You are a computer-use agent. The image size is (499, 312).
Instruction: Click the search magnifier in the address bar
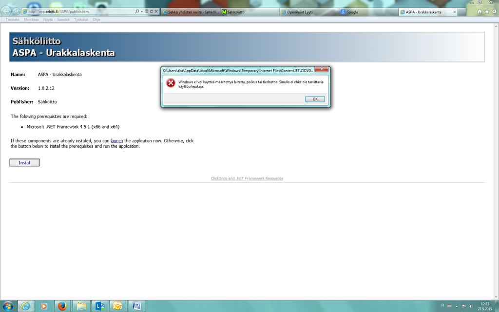pyautogui.click(x=137, y=12)
